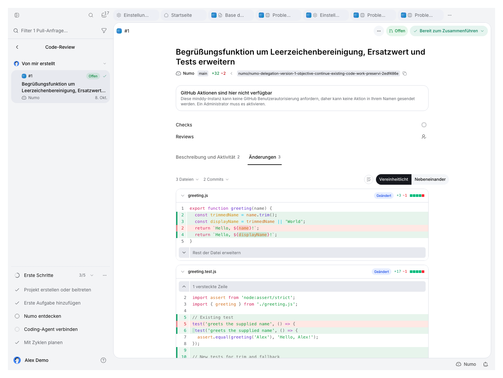Viewport: 503px width, 378px height.
Task: Check off Coding-Agent verbinden step
Action: [17, 329]
